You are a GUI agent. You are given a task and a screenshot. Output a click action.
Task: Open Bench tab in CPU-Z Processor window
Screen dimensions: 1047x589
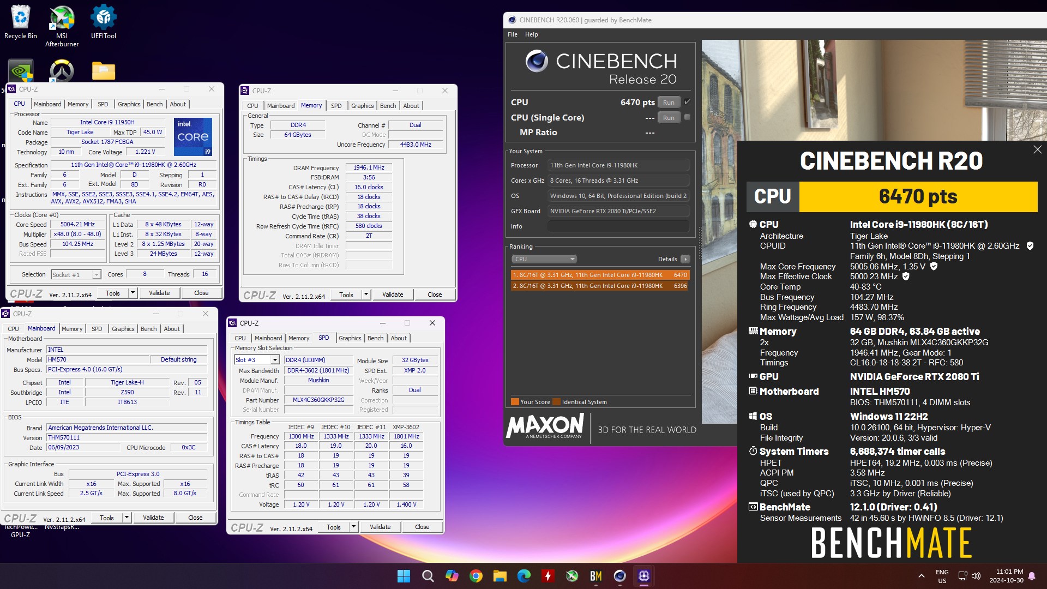(x=154, y=104)
